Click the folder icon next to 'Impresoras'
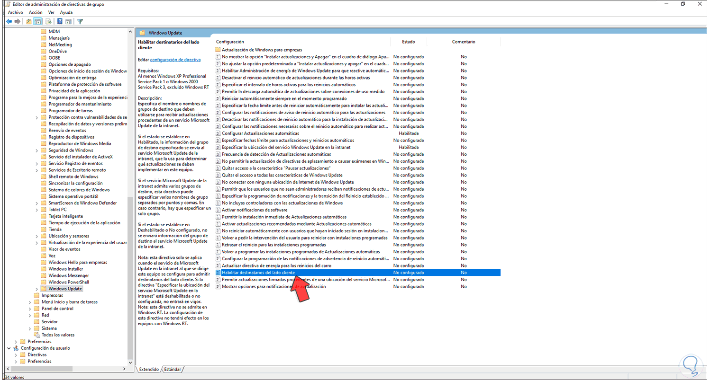 pyautogui.click(x=37, y=295)
